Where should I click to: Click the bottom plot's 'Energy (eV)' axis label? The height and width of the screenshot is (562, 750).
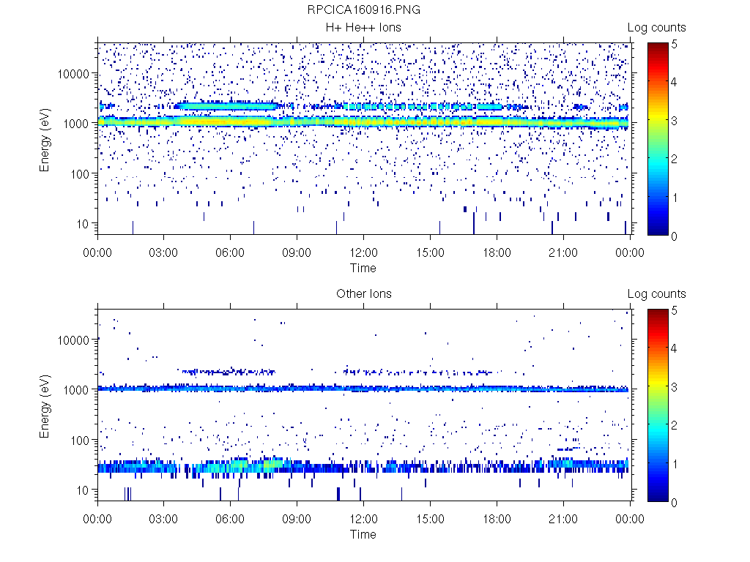[44, 406]
